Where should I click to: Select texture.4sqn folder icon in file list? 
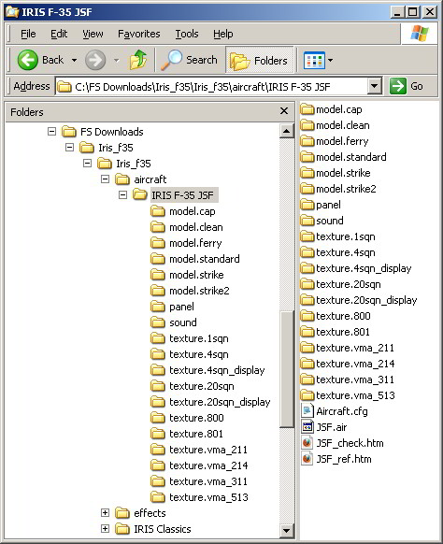point(307,252)
